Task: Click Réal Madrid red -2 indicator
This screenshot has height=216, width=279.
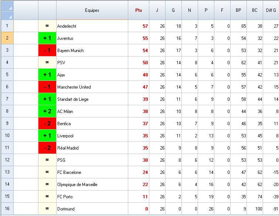Action: [47, 148]
